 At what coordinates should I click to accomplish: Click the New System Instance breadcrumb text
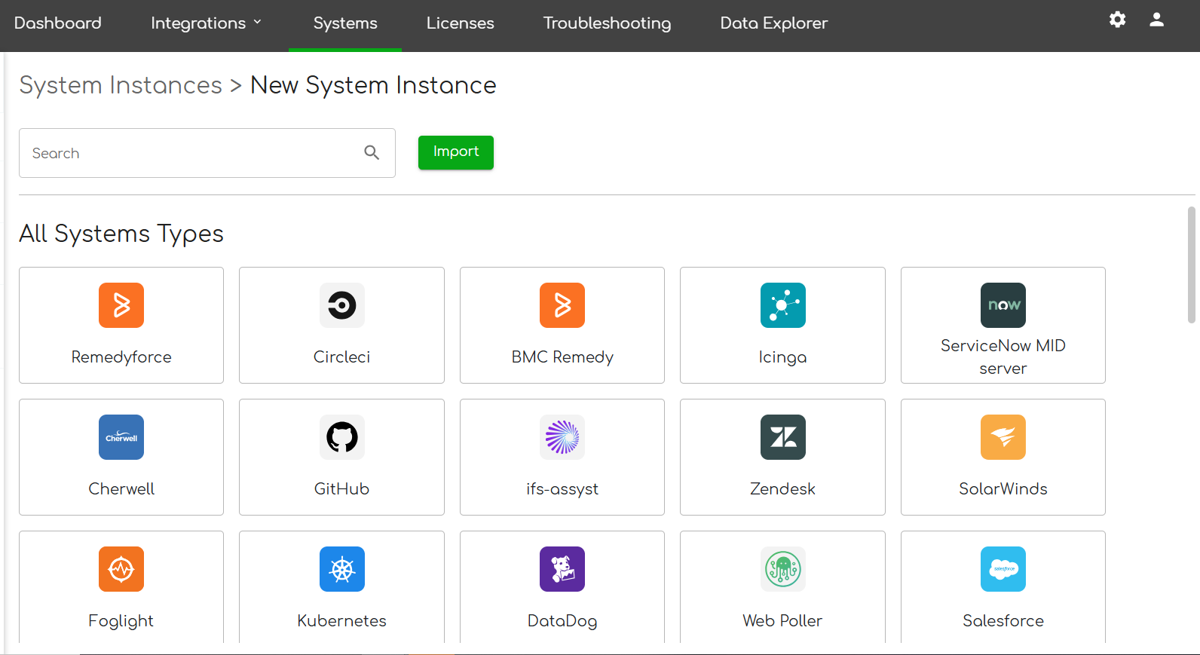pyautogui.click(x=373, y=85)
